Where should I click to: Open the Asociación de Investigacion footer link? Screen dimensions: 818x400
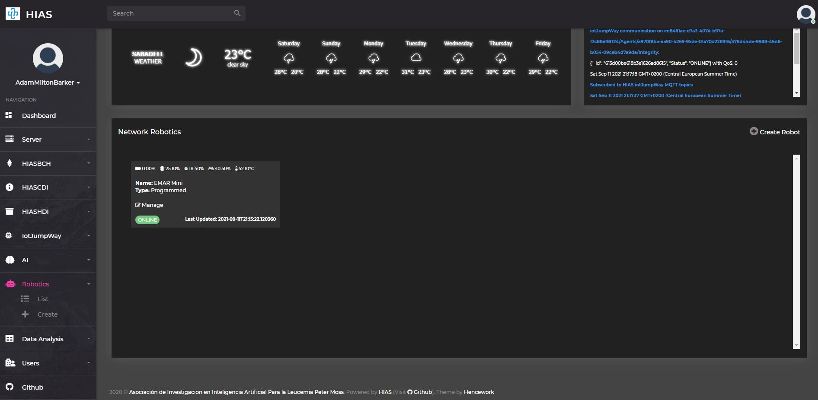236,392
